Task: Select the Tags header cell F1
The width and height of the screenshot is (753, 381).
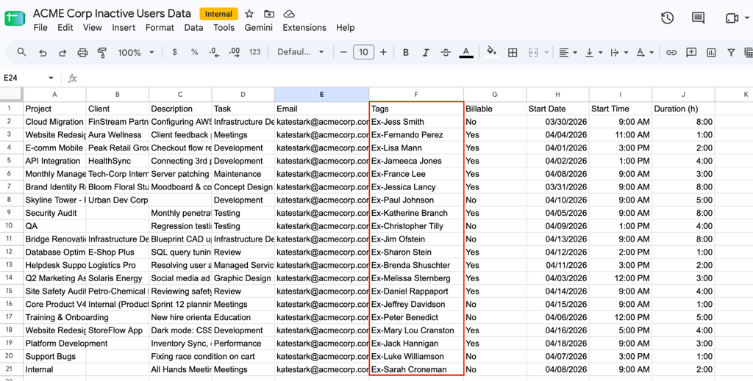Action: pyautogui.click(x=416, y=109)
